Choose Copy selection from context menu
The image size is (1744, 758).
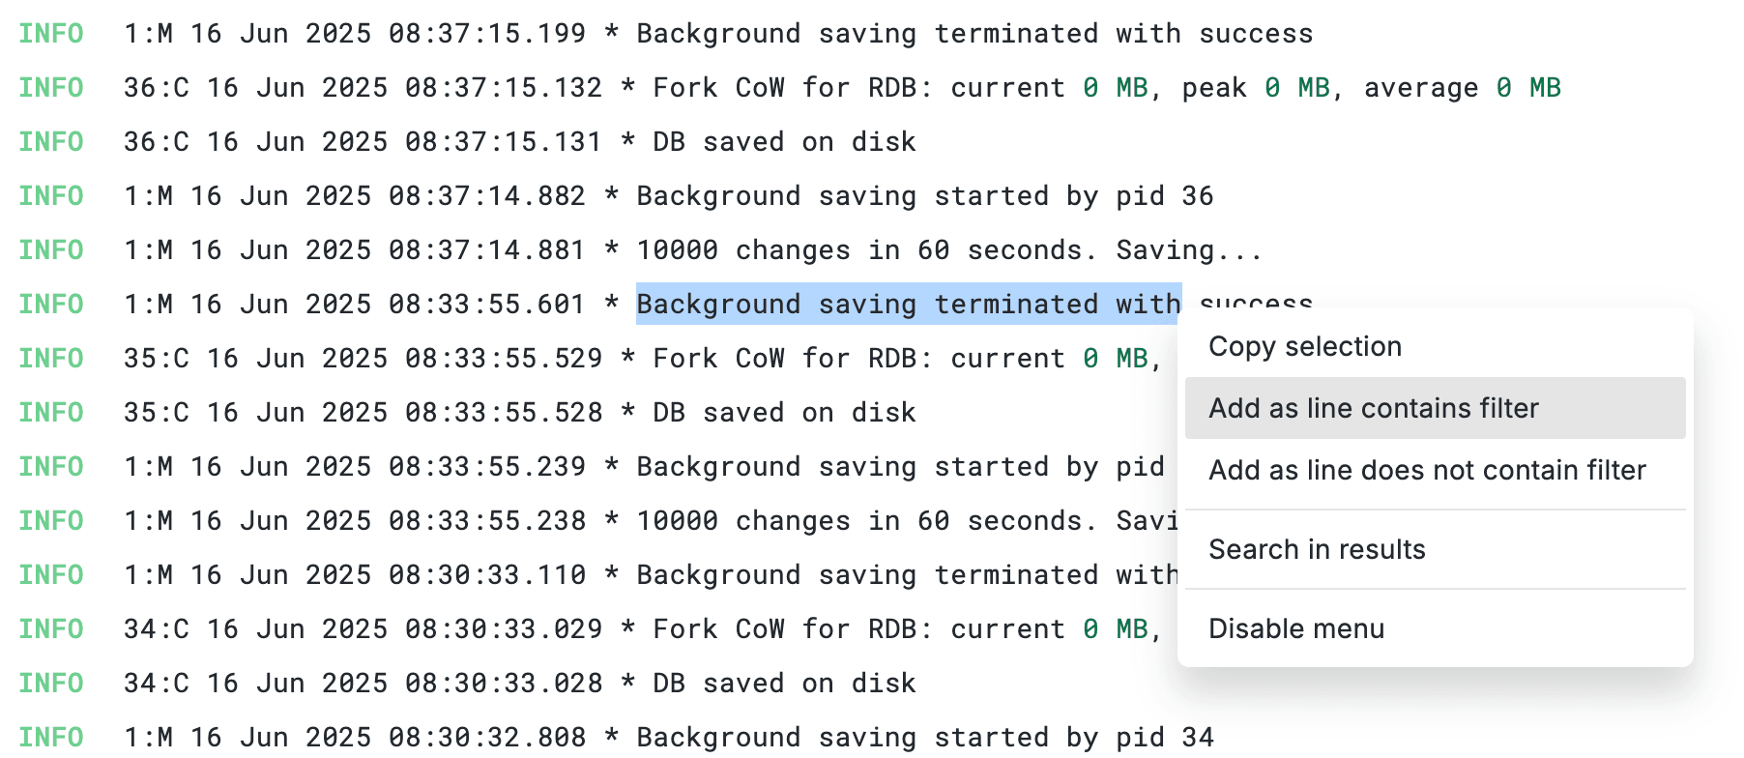(x=1304, y=346)
